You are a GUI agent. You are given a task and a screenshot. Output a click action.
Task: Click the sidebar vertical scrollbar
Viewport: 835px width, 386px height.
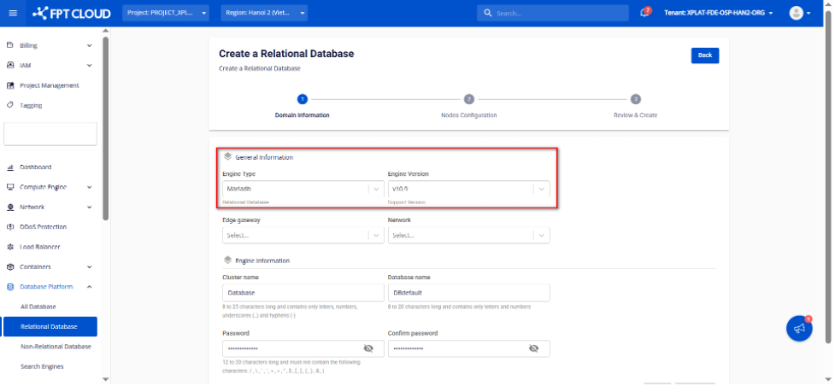pos(105,128)
